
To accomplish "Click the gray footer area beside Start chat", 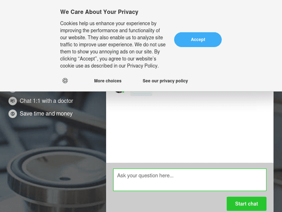I will coord(169,204).
